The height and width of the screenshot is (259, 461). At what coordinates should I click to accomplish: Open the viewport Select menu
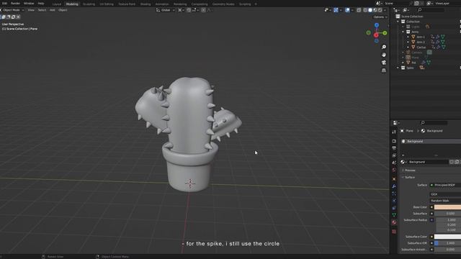tap(42, 10)
